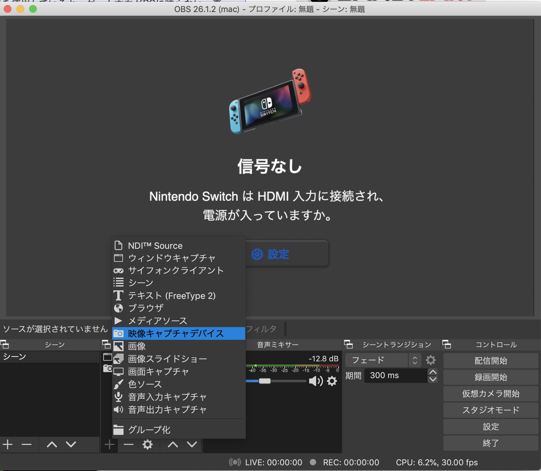Click the ソースが選択されていません status text
This screenshot has height=471, width=541.
click(x=55, y=329)
